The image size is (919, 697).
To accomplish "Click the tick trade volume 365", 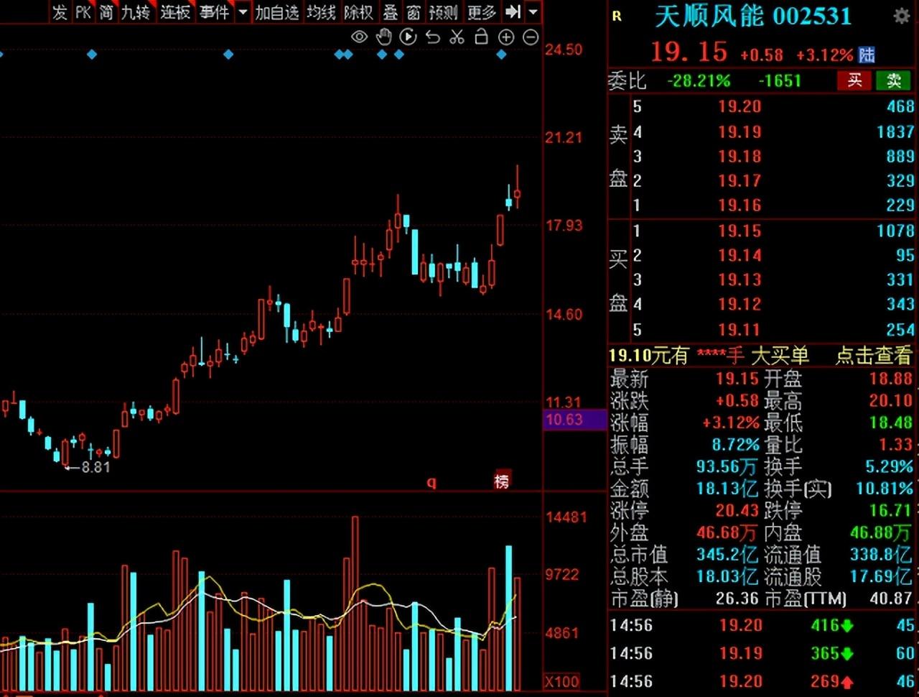I will [825, 653].
